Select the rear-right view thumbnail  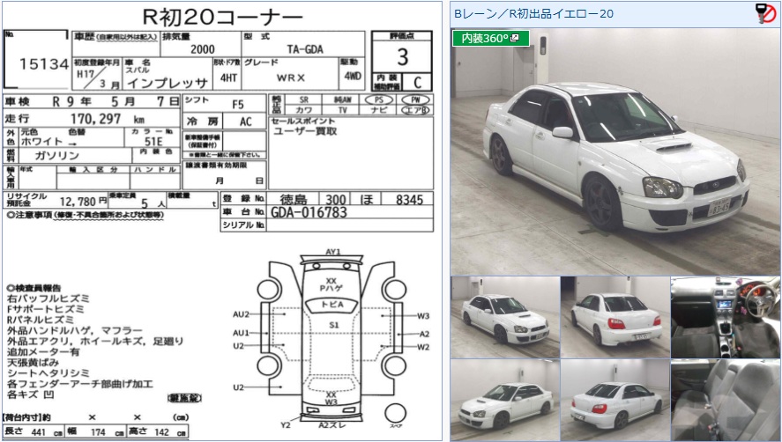(614, 399)
